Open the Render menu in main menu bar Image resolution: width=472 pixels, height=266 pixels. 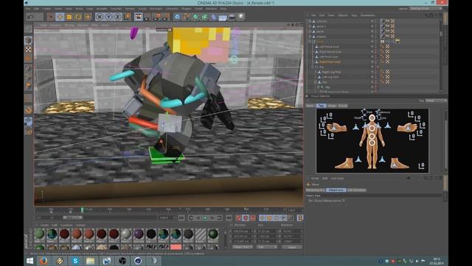(130, 9)
